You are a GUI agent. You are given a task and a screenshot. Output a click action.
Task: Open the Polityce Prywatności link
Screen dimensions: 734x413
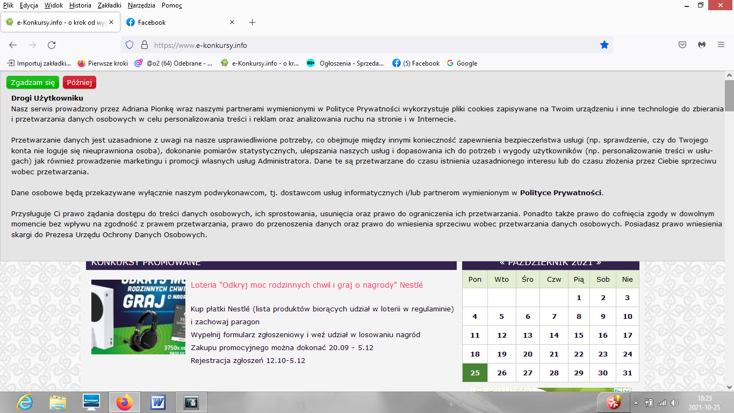561,193
